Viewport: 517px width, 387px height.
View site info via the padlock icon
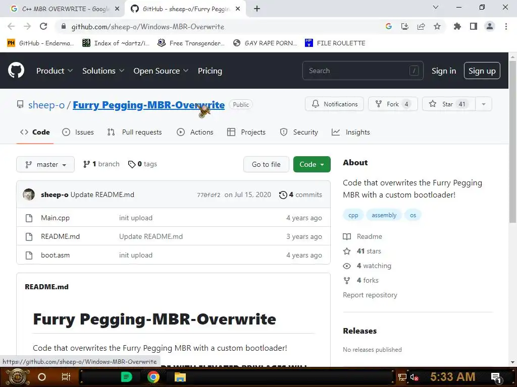pos(64,26)
